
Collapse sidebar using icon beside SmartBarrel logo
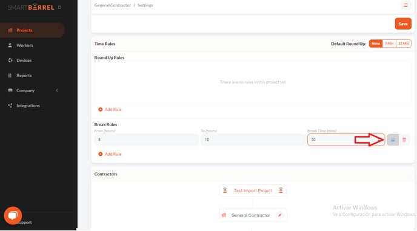point(59,7)
